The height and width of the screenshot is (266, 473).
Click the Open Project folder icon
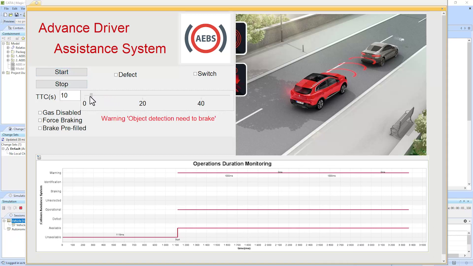tap(11, 15)
